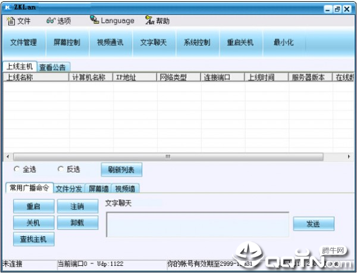Launch 屏幕控制 from the toolbar

pos(67,43)
